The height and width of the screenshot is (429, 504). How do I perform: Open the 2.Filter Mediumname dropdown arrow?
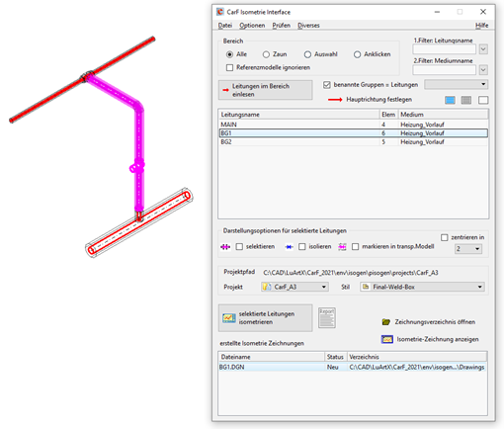(483, 70)
